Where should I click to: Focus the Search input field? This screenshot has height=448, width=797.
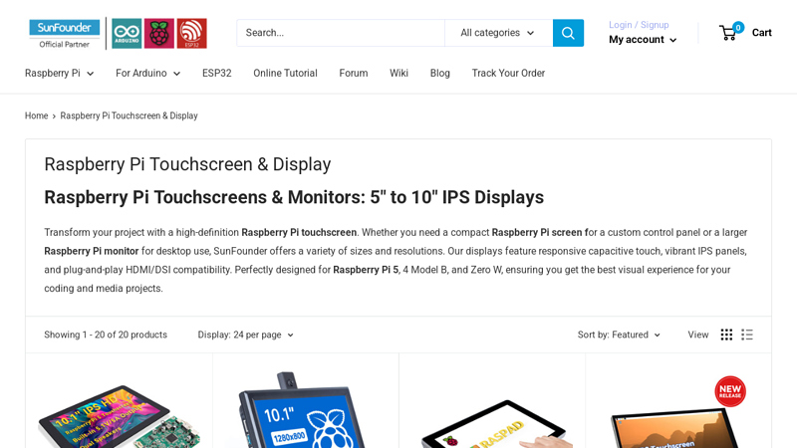[x=341, y=33]
